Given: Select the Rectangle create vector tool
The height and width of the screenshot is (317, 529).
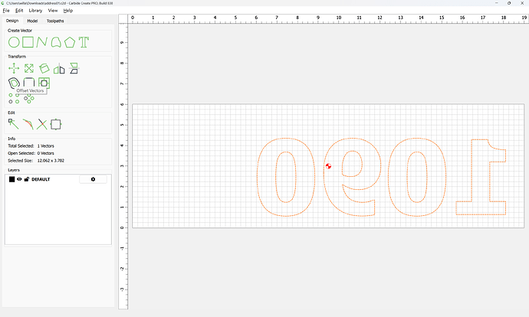Looking at the screenshot, I should click(x=28, y=41).
